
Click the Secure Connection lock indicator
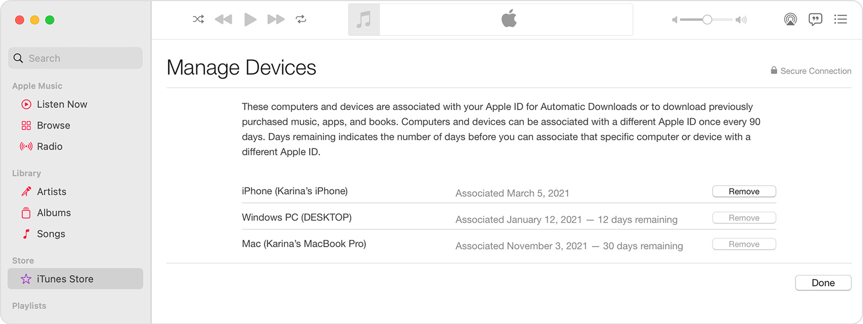click(773, 70)
